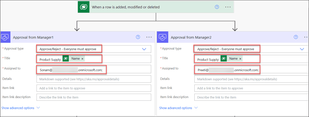Click Dataverse icon in Manager2 Title token

tap(224, 58)
